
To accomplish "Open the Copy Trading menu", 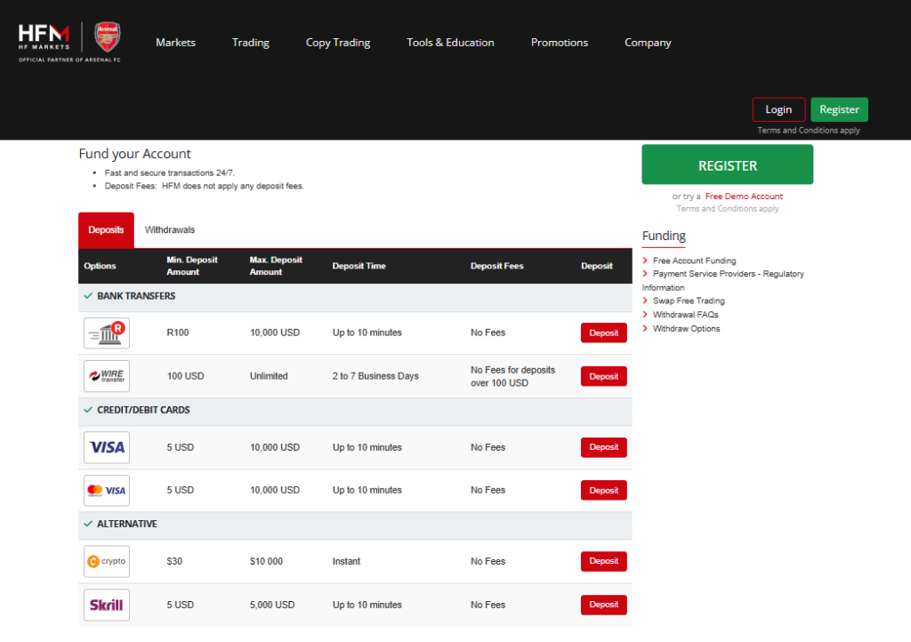I will click(x=338, y=43).
